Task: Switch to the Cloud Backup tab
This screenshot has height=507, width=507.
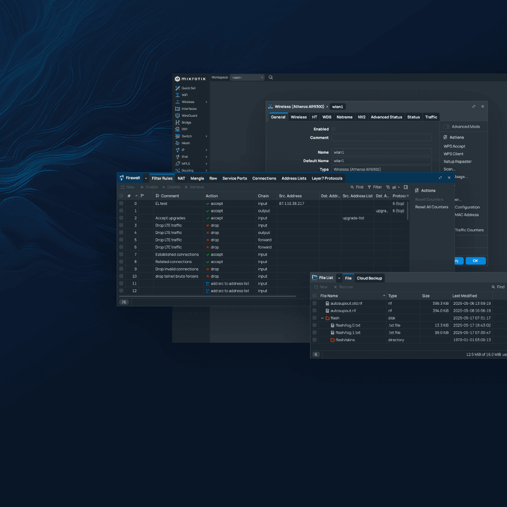Action: (x=369, y=278)
